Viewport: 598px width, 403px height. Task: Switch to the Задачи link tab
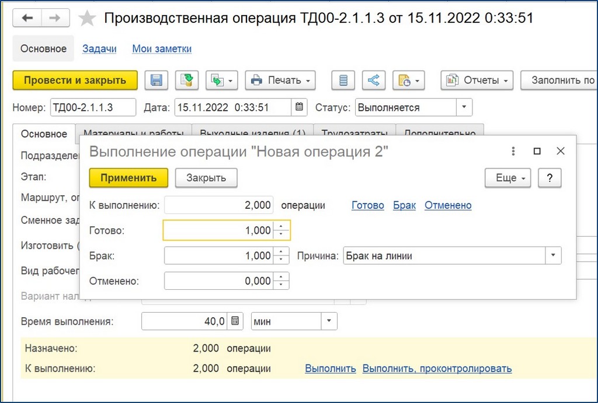99,49
